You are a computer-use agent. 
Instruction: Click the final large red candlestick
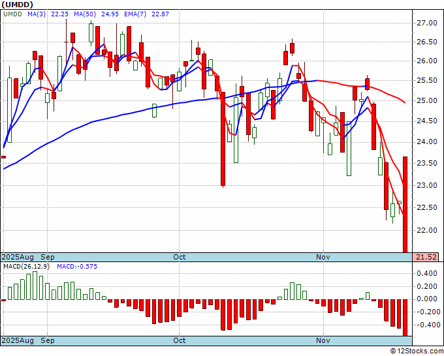click(405, 205)
